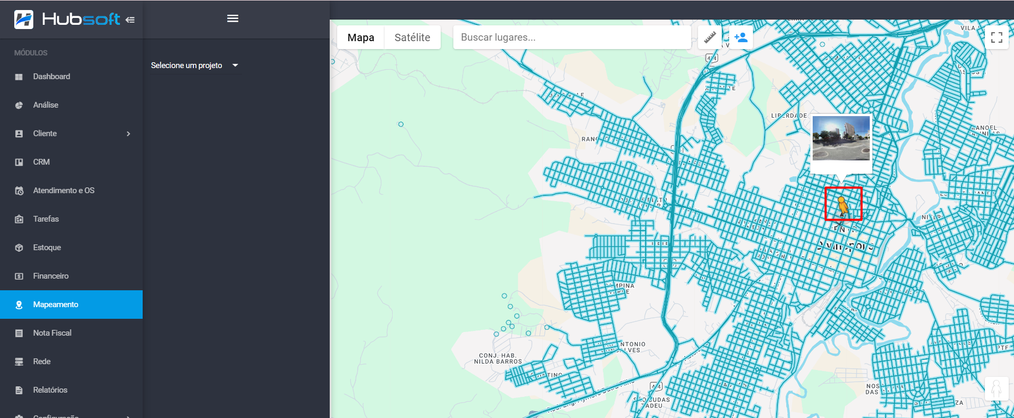Focus the 'Buscar lugares...' search field

click(572, 37)
